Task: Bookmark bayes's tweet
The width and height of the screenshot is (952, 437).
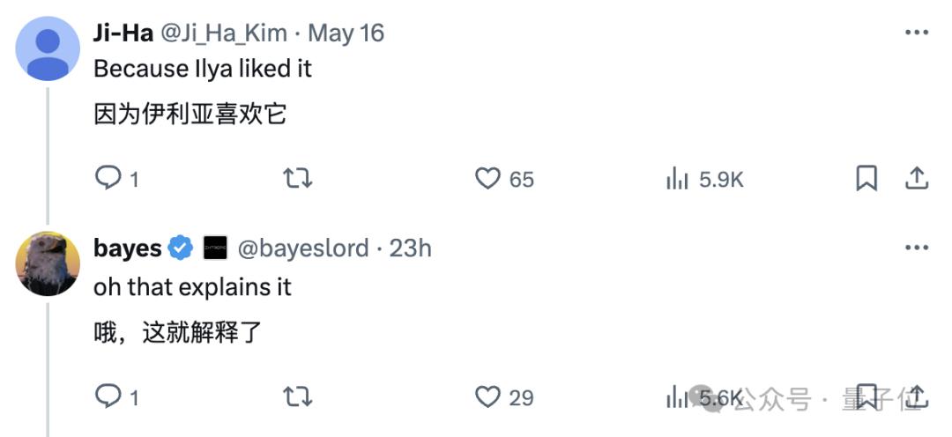Action: 866,396
